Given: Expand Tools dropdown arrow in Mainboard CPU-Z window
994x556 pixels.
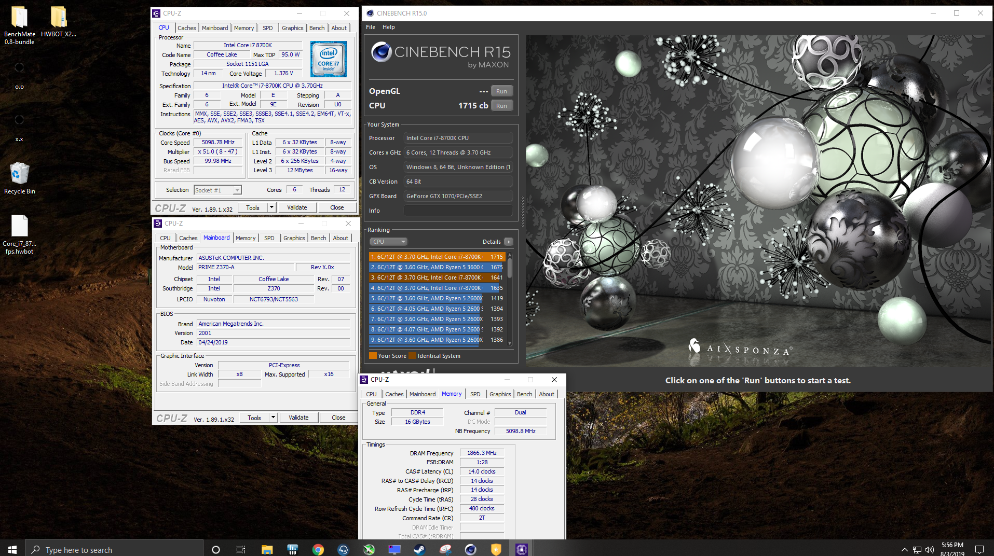Looking at the screenshot, I should pyautogui.click(x=273, y=418).
